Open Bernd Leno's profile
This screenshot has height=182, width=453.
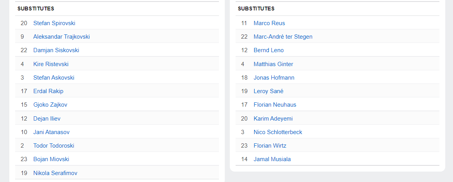(269, 50)
